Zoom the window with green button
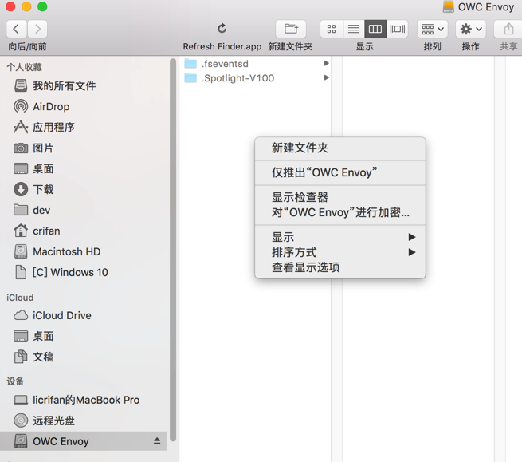This screenshot has width=522, height=462. (42, 6)
